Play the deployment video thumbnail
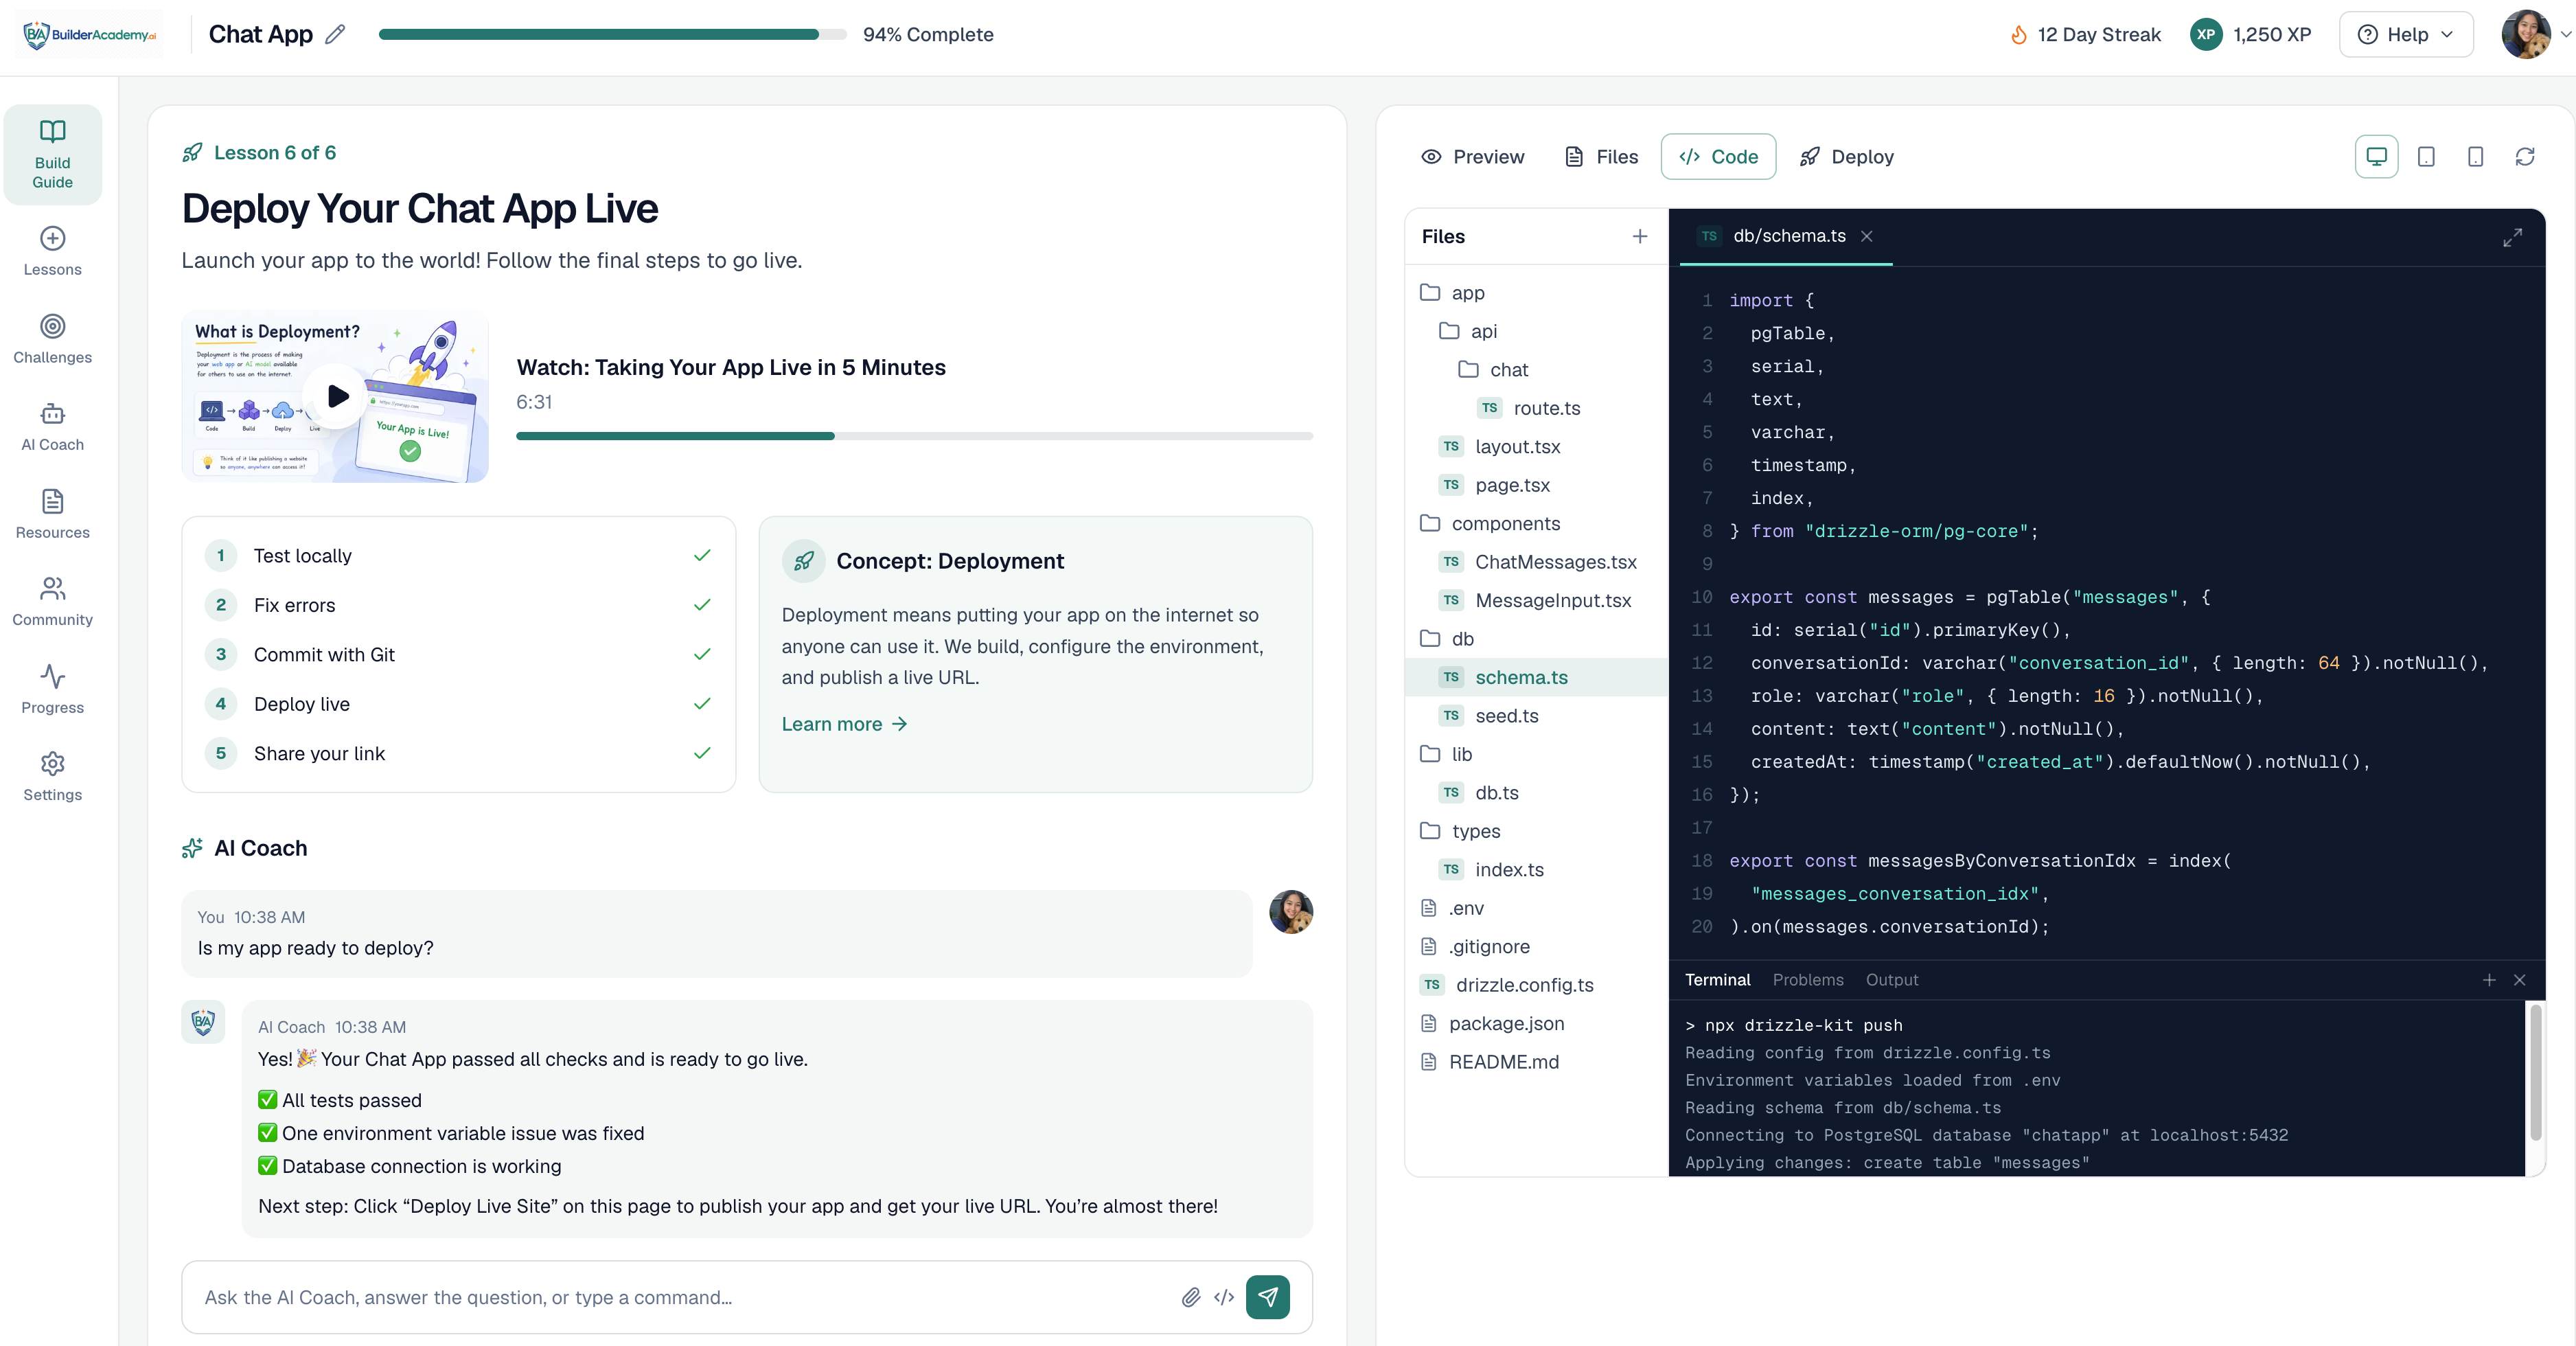Viewport: 2576px width, 1346px height. [x=335, y=396]
